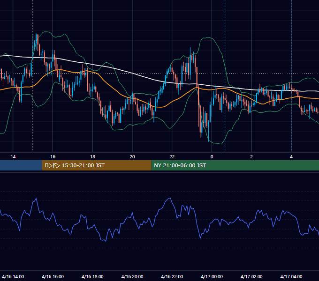Click the '4/17 04:00' label on the oscillator axis

tap(291, 276)
